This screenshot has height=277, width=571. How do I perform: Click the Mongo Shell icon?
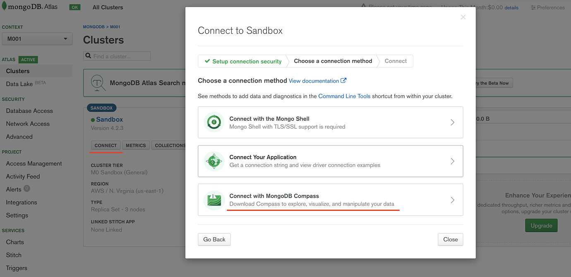214,122
